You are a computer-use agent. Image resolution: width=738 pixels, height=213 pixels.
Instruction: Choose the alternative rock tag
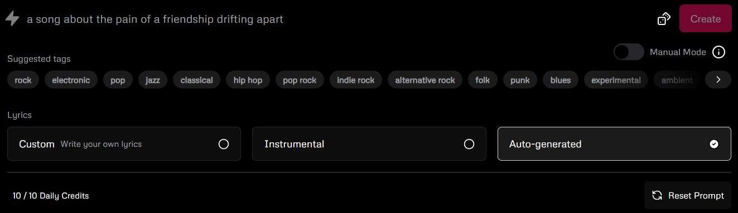pos(425,80)
